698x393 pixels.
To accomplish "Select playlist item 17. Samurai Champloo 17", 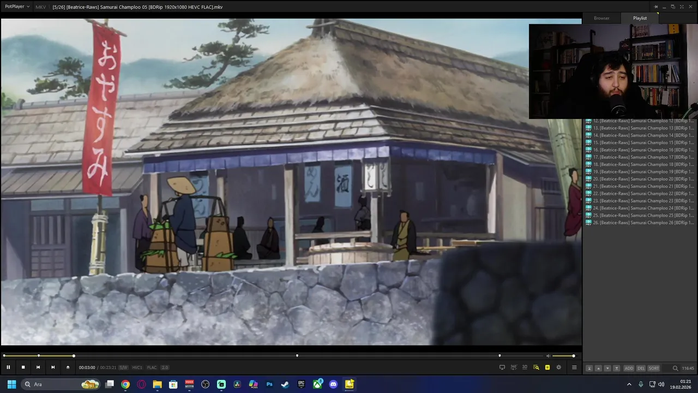I will click(x=640, y=157).
